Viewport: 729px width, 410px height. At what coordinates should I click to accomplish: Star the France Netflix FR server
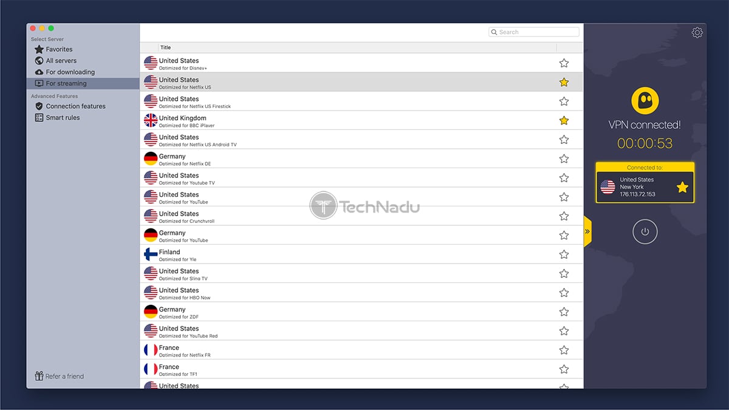click(564, 350)
